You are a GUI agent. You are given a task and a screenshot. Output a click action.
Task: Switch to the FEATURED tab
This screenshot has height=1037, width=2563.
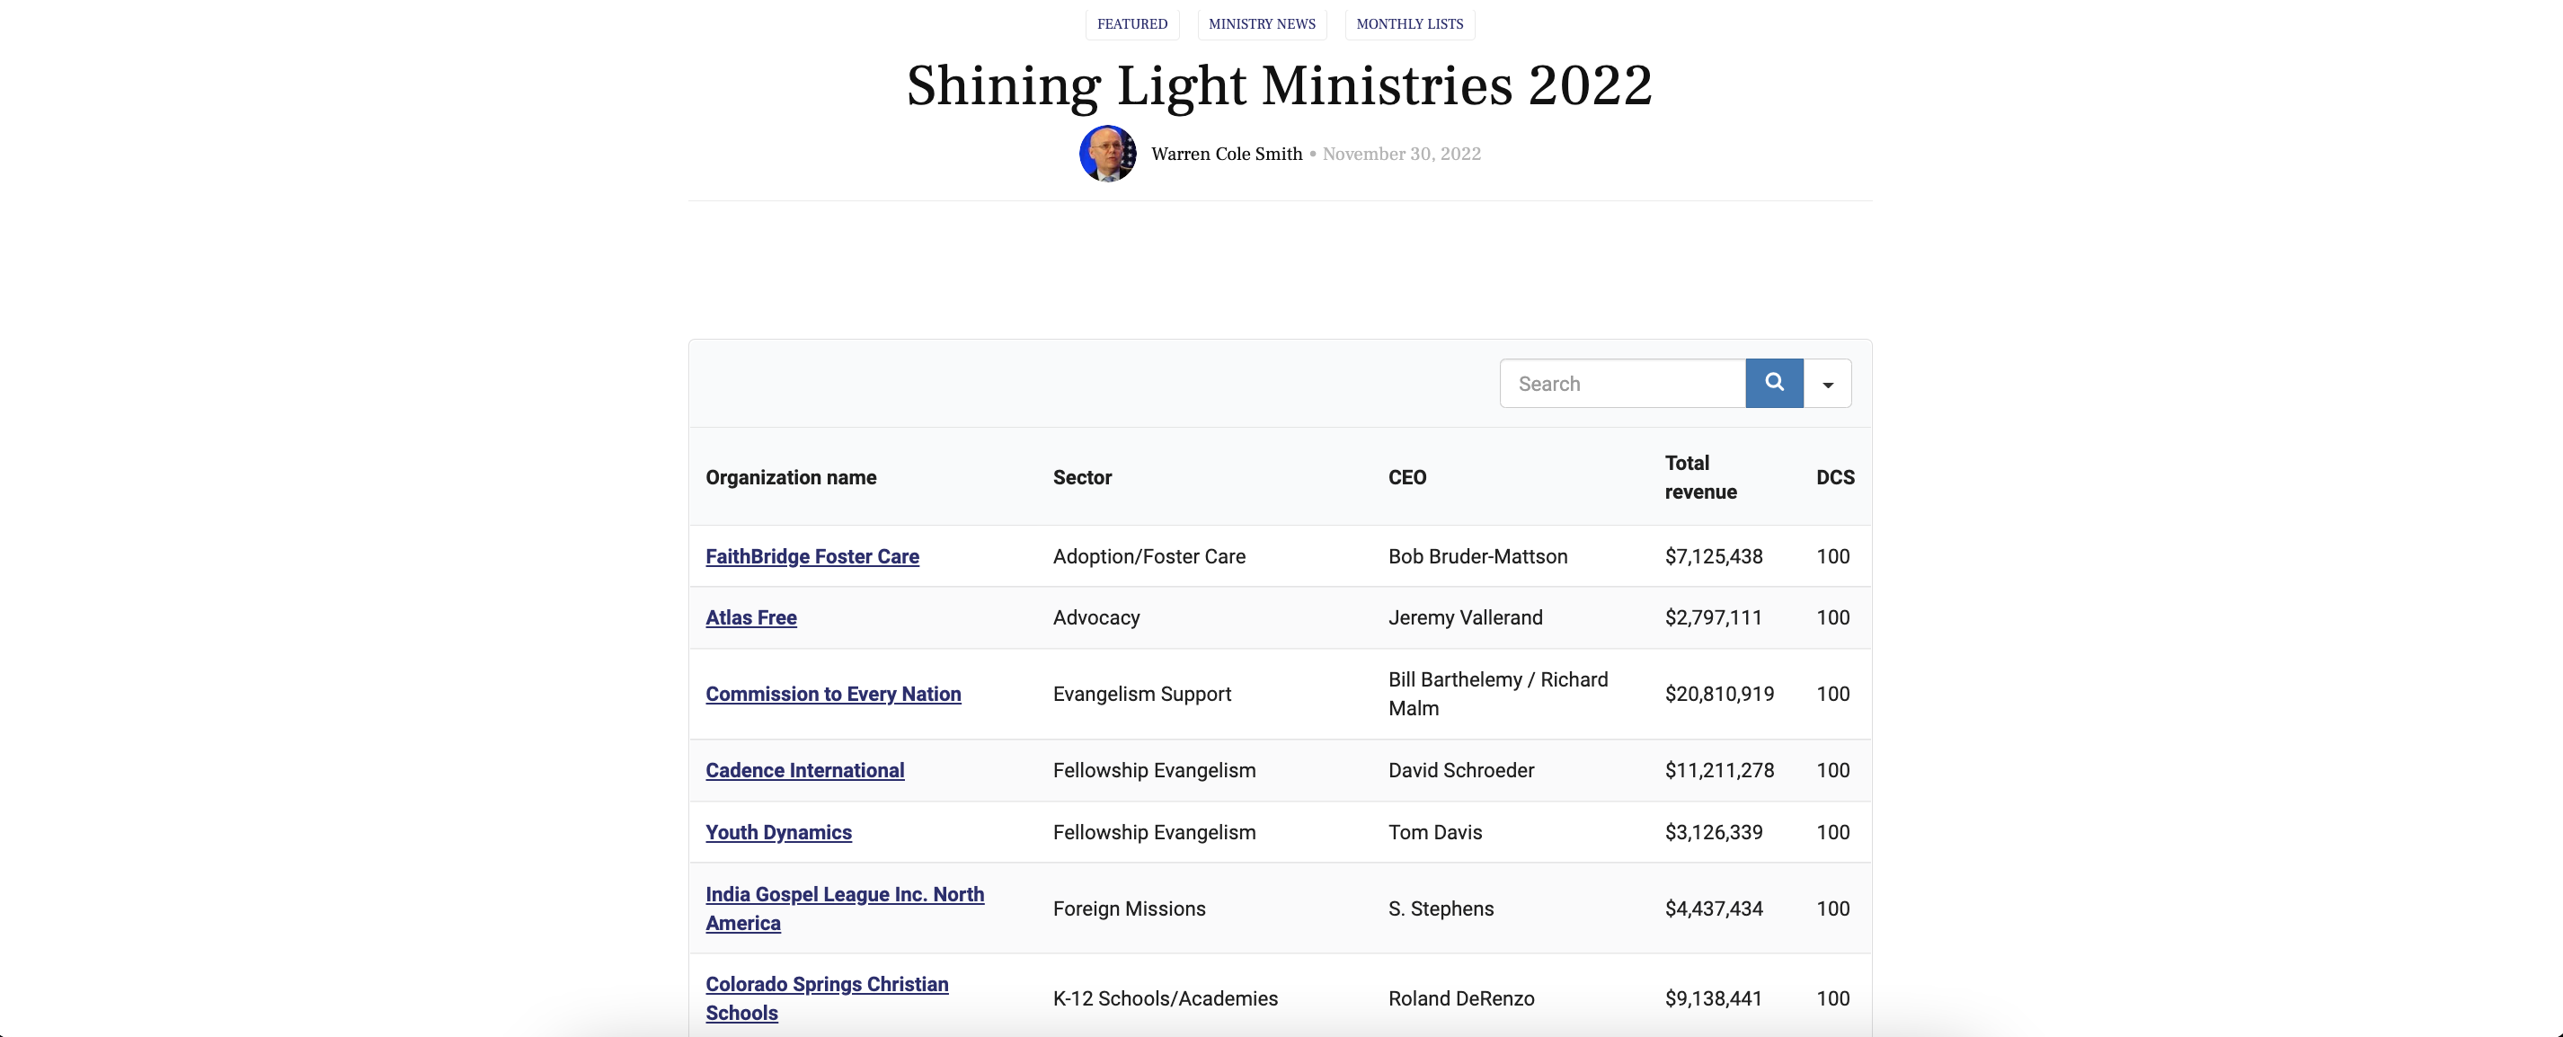[x=1131, y=24]
